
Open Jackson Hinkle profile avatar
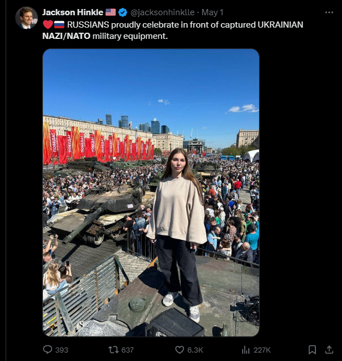[x=27, y=17]
